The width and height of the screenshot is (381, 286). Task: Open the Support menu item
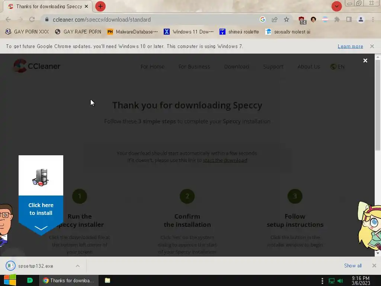point(273,67)
